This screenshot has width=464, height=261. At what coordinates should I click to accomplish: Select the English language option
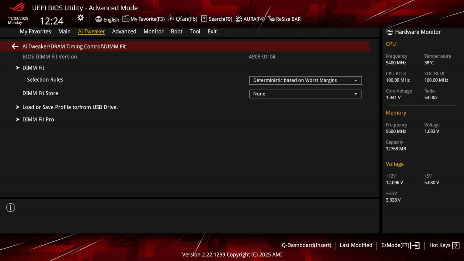pyautogui.click(x=107, y=19)
